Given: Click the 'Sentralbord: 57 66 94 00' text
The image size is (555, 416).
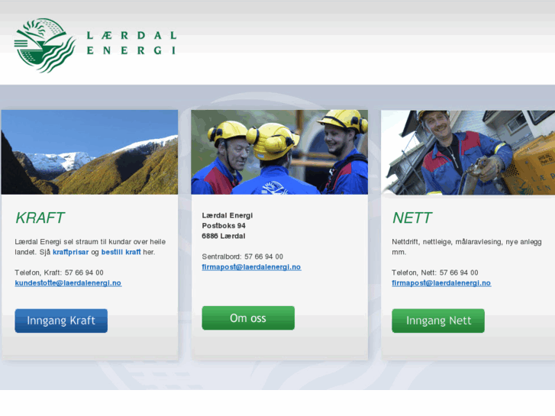Looking at the screenshot, I should tap(243, 256).
